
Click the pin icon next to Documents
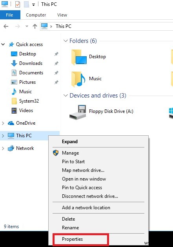point(56,73)
